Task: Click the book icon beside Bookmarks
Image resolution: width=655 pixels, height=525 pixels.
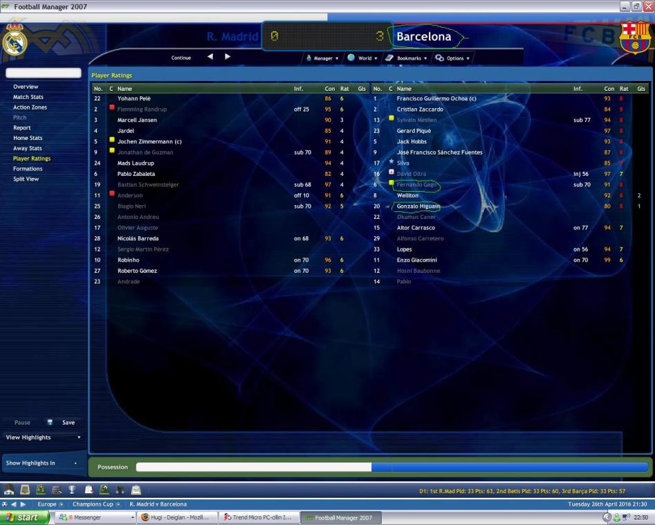Action: [x=389, y=57]
